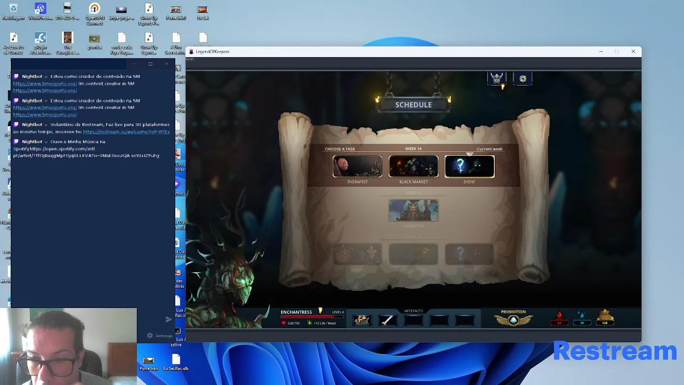
Task: Choose the Black Market task card
Action: tap(414, 167)
